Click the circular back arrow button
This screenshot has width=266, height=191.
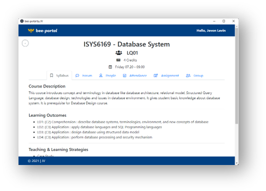(25, 43)
